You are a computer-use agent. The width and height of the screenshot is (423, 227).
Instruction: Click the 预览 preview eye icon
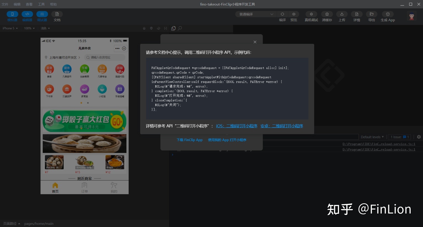click(x=294, y=14)
